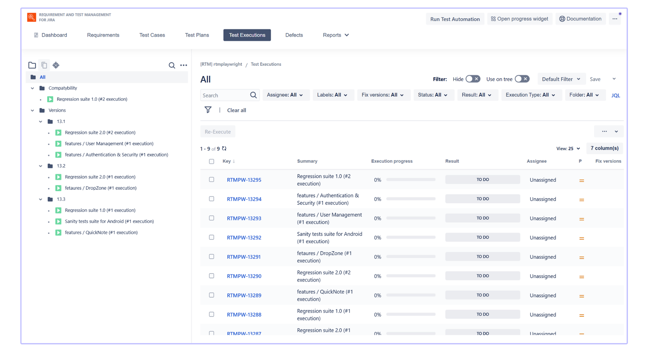
Task: Refresh the results list icon
Action: point(224,148)
